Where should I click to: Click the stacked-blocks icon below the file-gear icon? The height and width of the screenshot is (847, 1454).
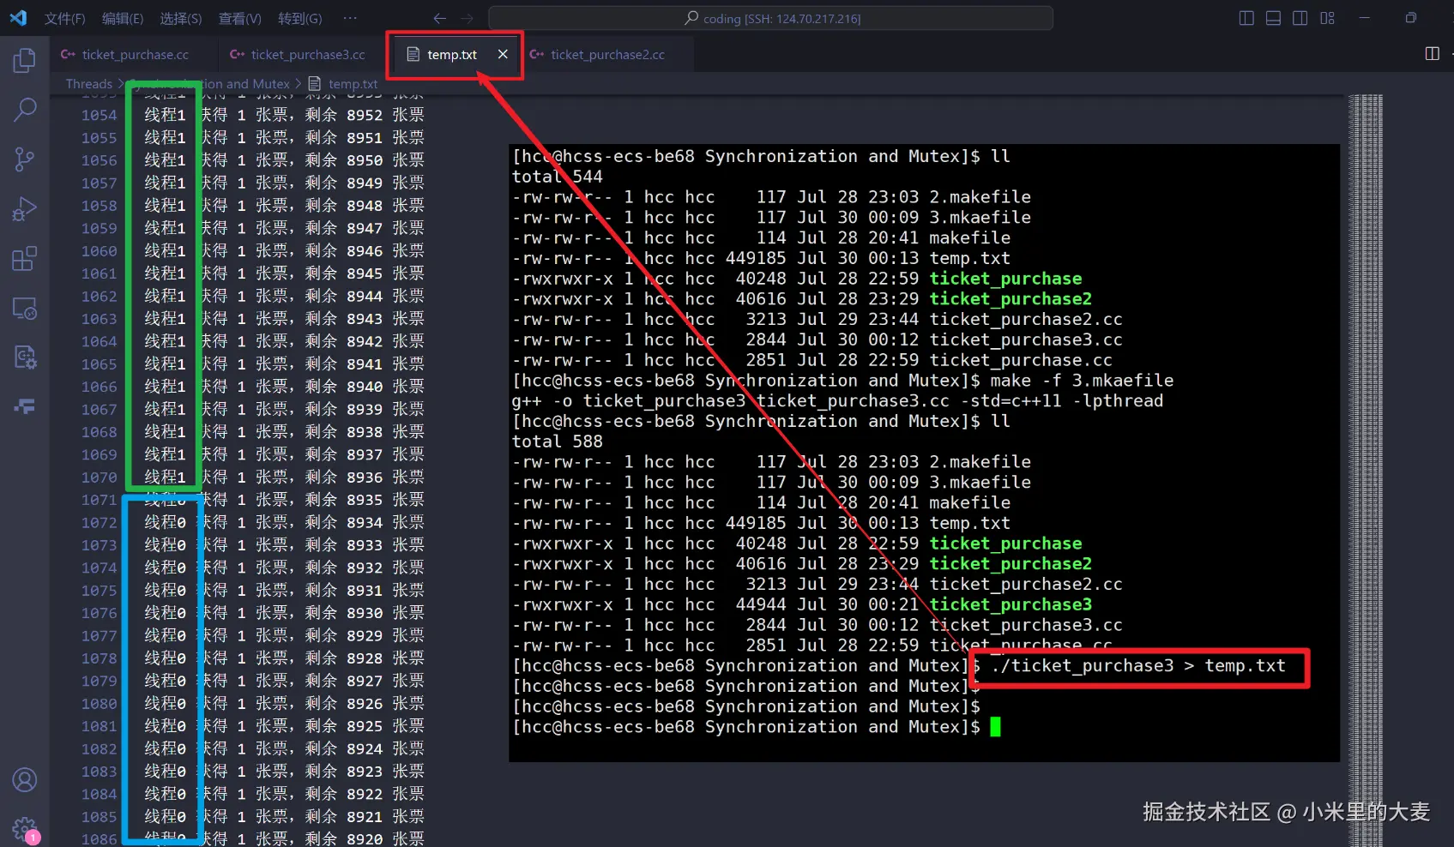25,405
